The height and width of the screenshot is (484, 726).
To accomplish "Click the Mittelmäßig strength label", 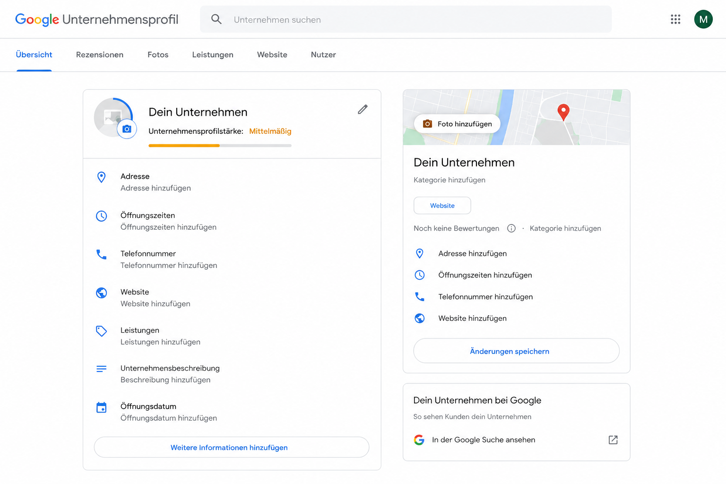I will [x=270, y=131].
